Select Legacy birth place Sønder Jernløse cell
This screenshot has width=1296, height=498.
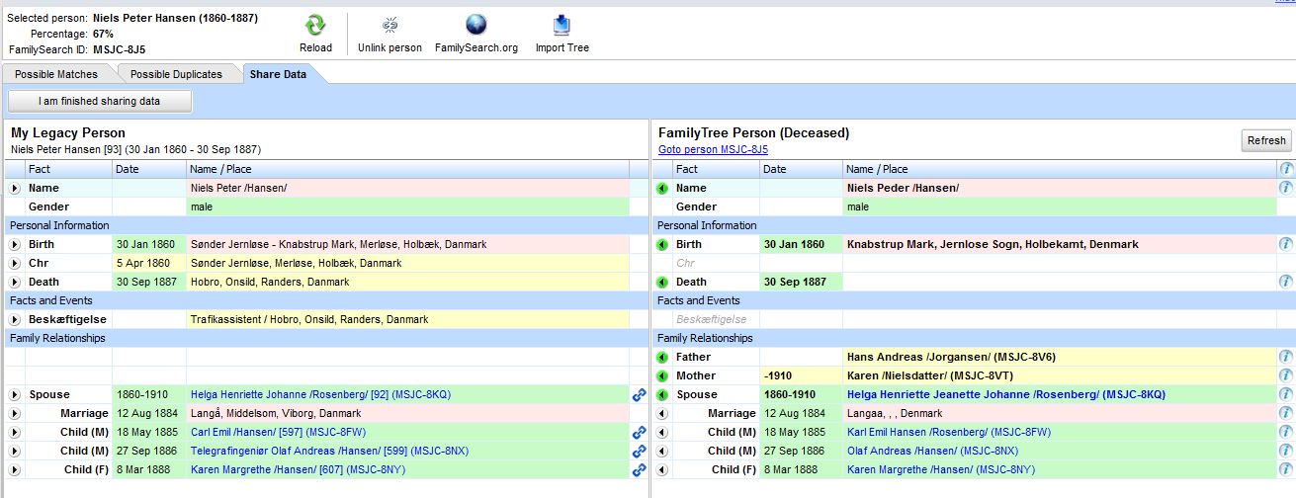tap(407, 244)
